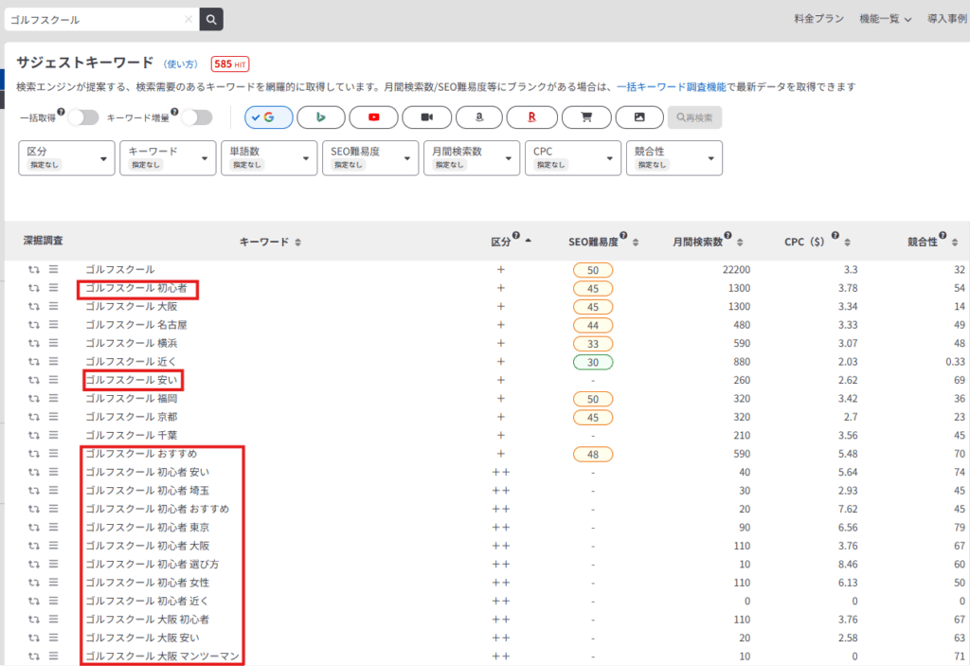Open the SEO難易度 filter dropdown
Screen dimensions: 970x666
tap(370, 157)
